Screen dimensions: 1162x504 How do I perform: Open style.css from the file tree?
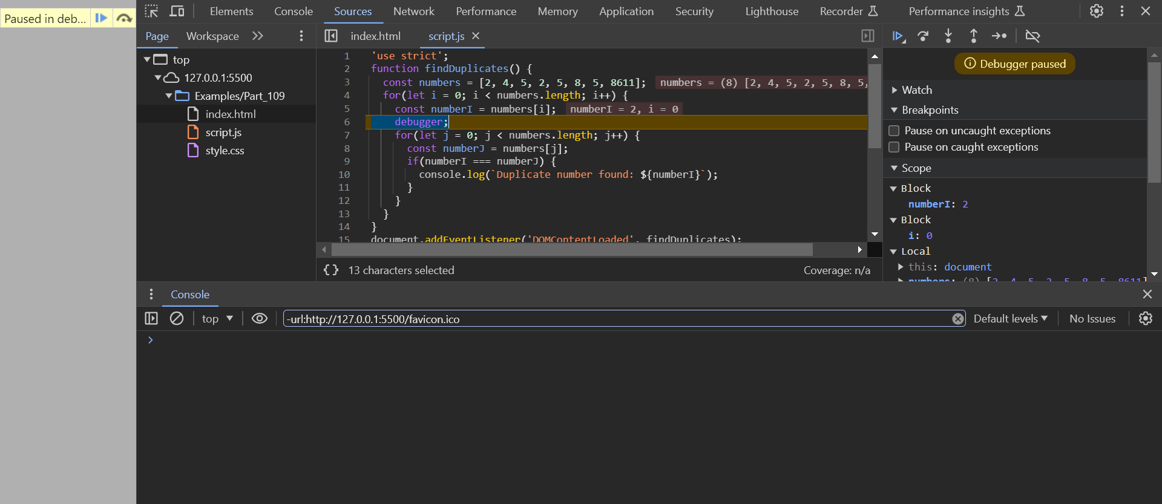pos(225,151)
